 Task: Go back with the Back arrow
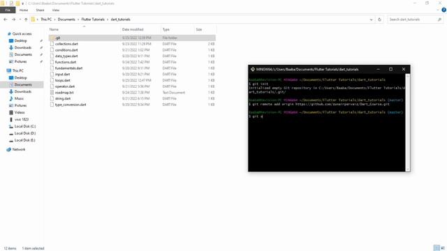[x=6, y=20]
